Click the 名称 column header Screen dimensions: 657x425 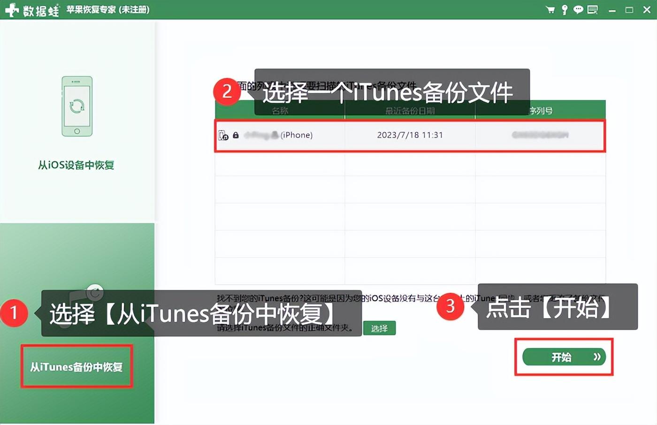click(x=280, y=110)
